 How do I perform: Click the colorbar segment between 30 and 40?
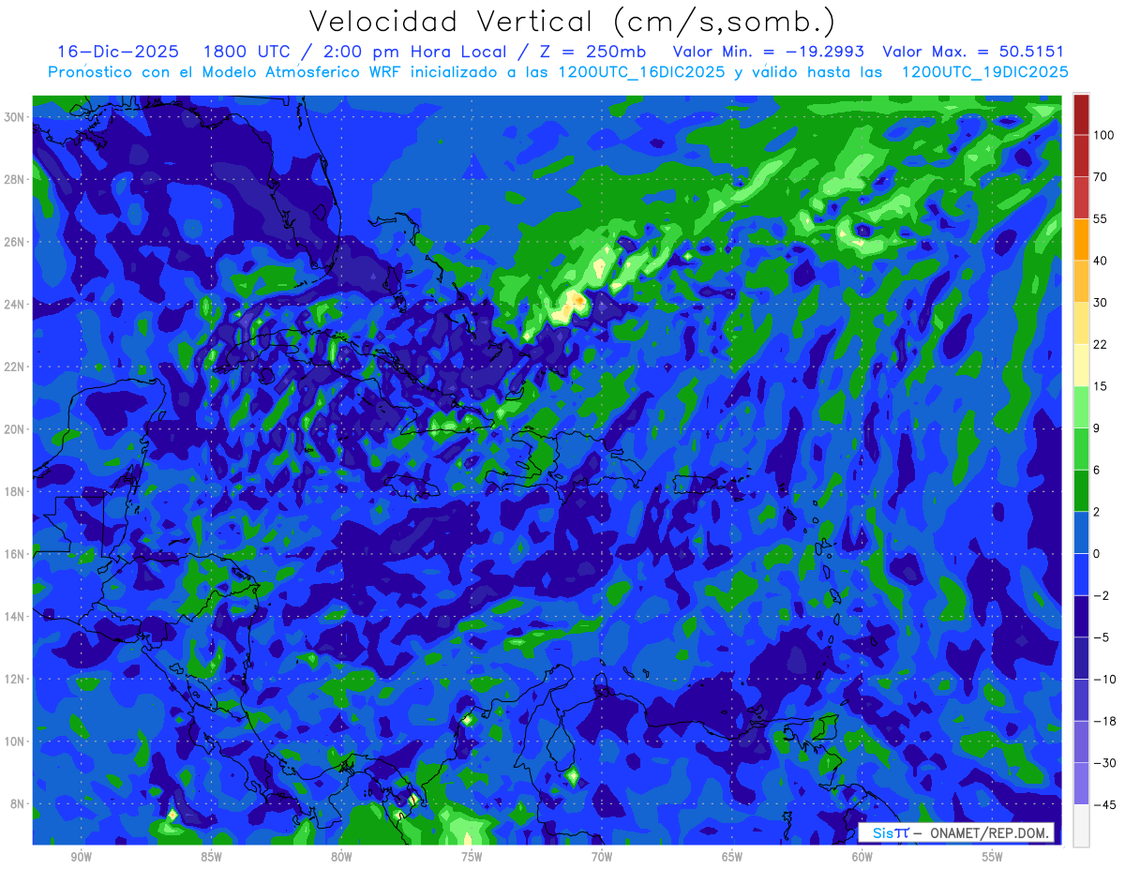tap(1081, 281)
